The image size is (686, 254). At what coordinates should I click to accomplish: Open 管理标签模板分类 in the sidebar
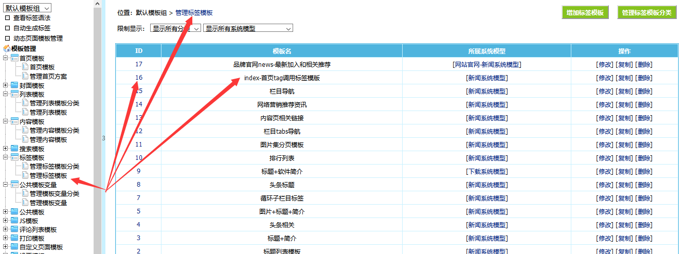coord(54,167)
